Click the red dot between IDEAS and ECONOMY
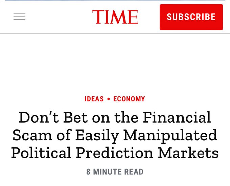This screenshot has height=186, width=230. 109,99
